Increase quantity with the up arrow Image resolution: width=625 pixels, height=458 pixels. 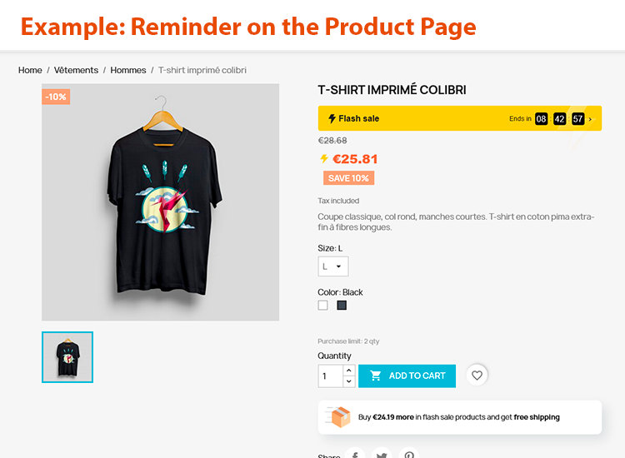pyautogui.click(x=349, y=370)
